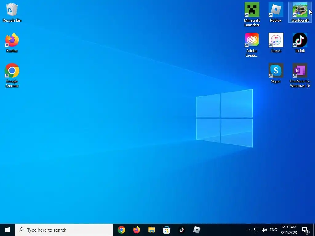Select the OneNote for Windows 10 shortcut
Image resolution: width=315 pixels, height=236 pixels.
(300, 75)
